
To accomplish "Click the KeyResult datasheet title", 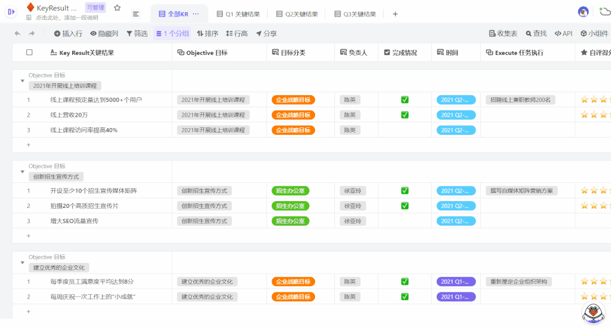I will (x=56, y=8).
